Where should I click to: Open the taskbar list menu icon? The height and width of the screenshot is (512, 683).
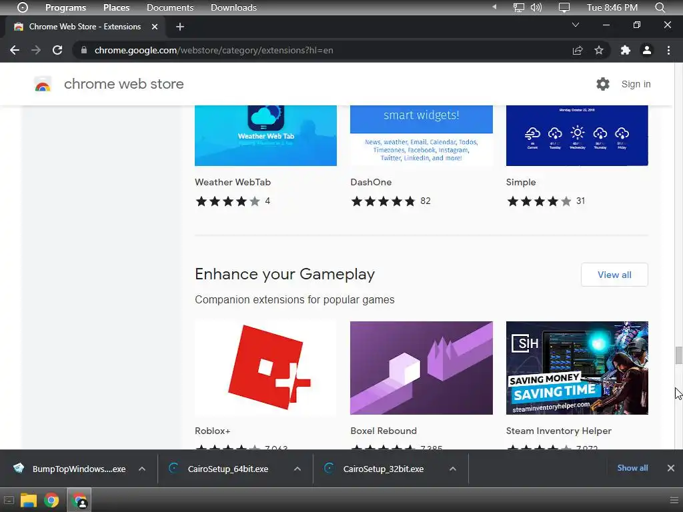click(674, 500)
